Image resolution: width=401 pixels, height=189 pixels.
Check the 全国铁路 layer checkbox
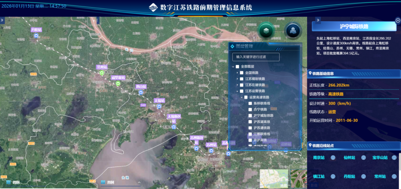coord(241,73)
